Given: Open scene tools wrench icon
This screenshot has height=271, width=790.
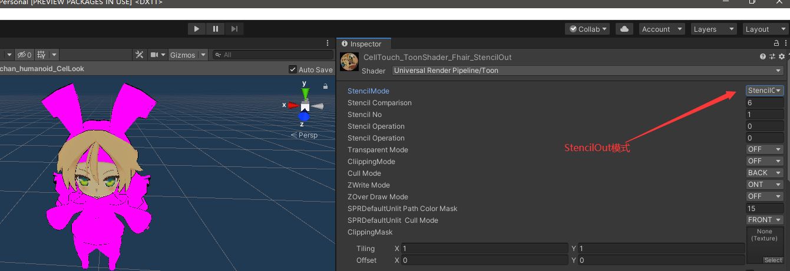Looking at the screenshot, I should (x=140, y=55).
